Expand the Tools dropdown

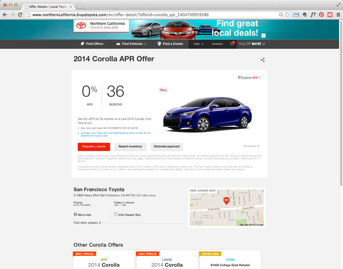pos(198,44)
